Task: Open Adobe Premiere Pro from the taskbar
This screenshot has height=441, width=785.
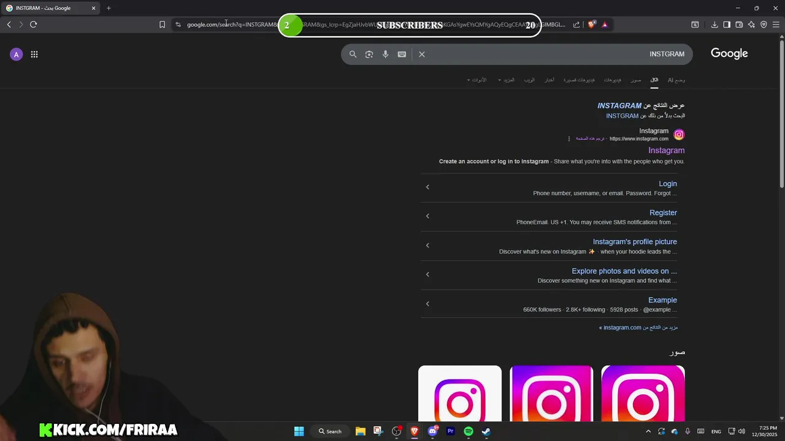Action: [451, 431]
